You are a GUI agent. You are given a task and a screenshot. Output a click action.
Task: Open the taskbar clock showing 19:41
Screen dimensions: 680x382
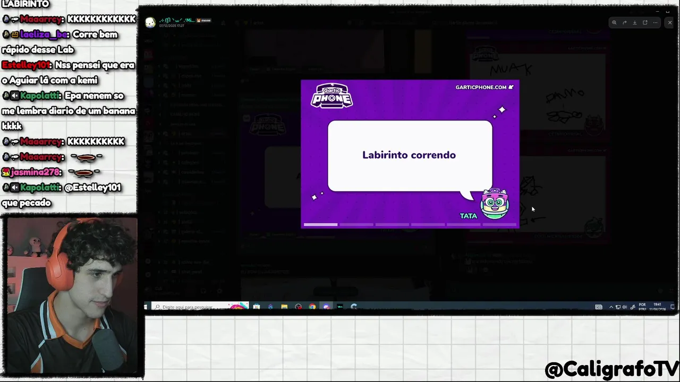(x=658, y=307)
